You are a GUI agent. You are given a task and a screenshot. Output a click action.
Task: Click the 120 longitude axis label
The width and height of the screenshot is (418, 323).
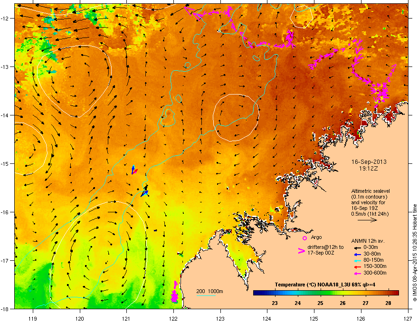[80, 318]
